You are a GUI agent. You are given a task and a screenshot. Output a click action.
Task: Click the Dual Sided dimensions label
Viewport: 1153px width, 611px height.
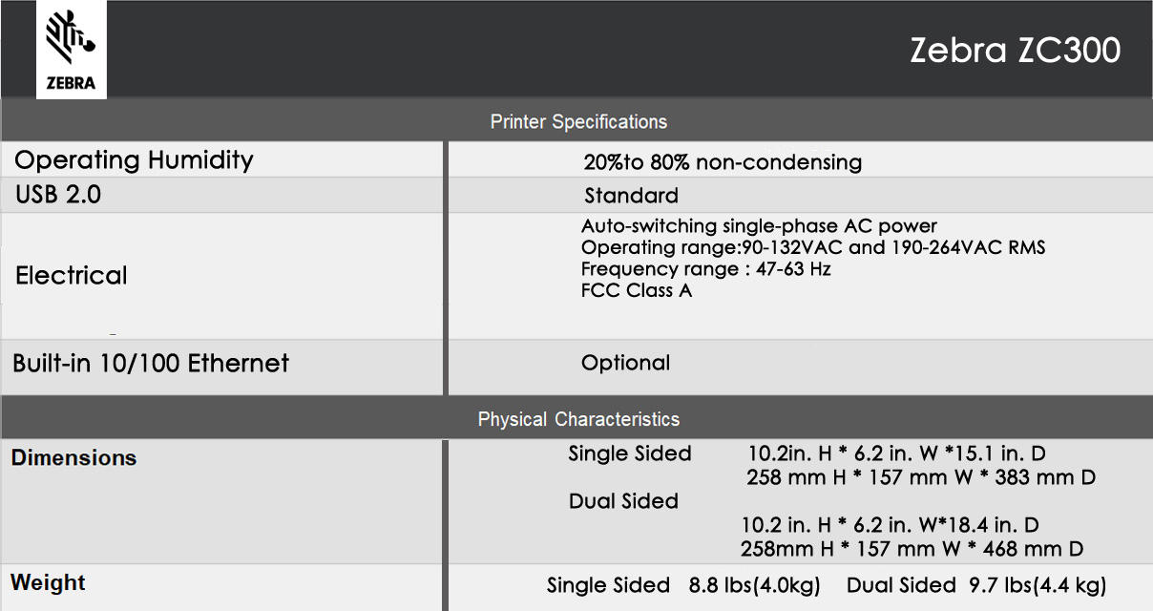point(623,501)
